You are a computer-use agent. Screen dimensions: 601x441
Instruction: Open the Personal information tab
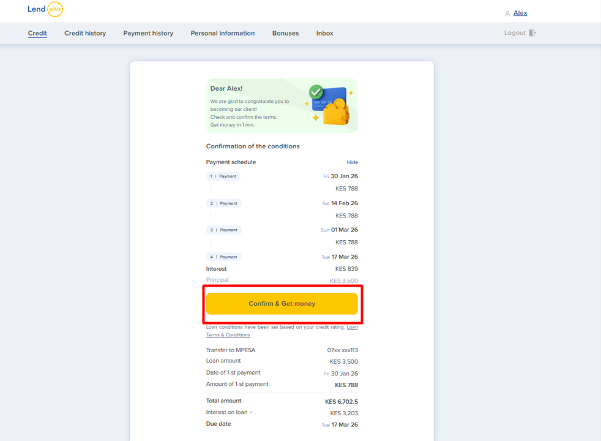223,33
